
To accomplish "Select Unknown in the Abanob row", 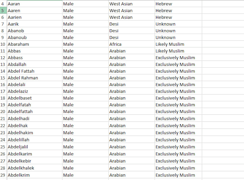I will pos(178,31).
